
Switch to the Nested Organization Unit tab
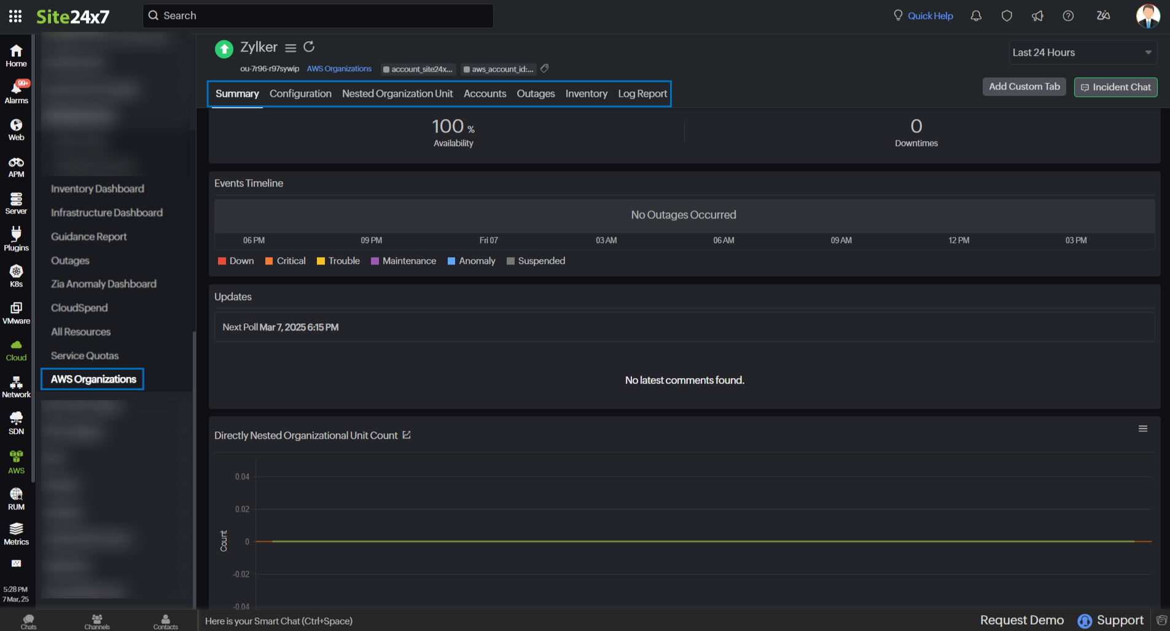(x=397, y=94)
